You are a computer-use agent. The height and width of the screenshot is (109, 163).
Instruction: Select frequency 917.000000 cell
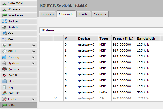[x=124, y=50]
